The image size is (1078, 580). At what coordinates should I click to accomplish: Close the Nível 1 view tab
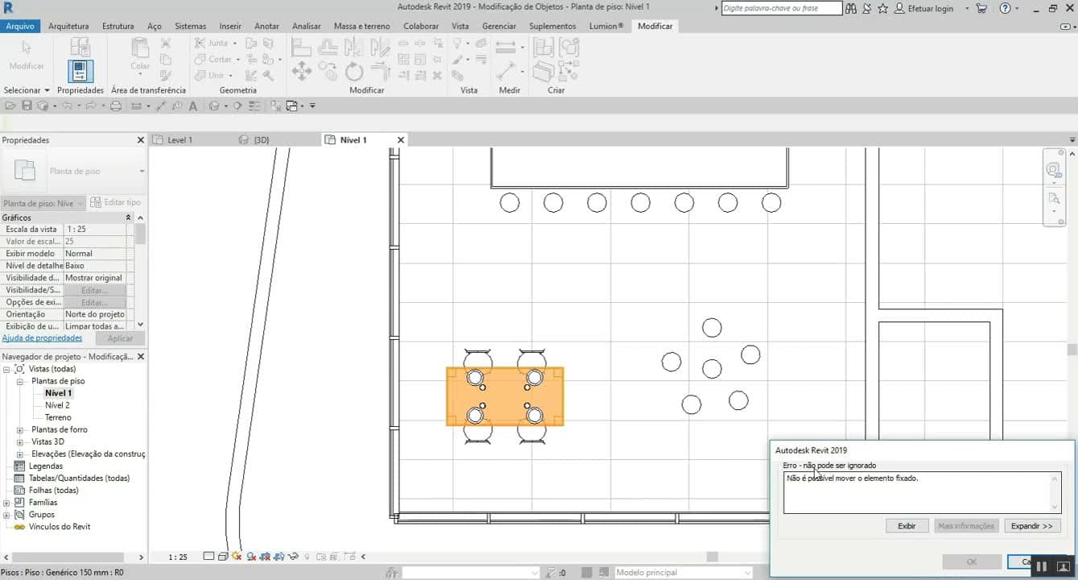[400, 140]
